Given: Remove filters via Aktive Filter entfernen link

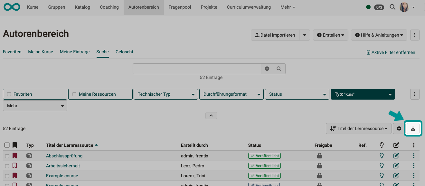Looking at the screenshot, I should point(391,52).
